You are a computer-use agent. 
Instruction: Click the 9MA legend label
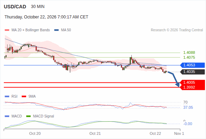32,97
